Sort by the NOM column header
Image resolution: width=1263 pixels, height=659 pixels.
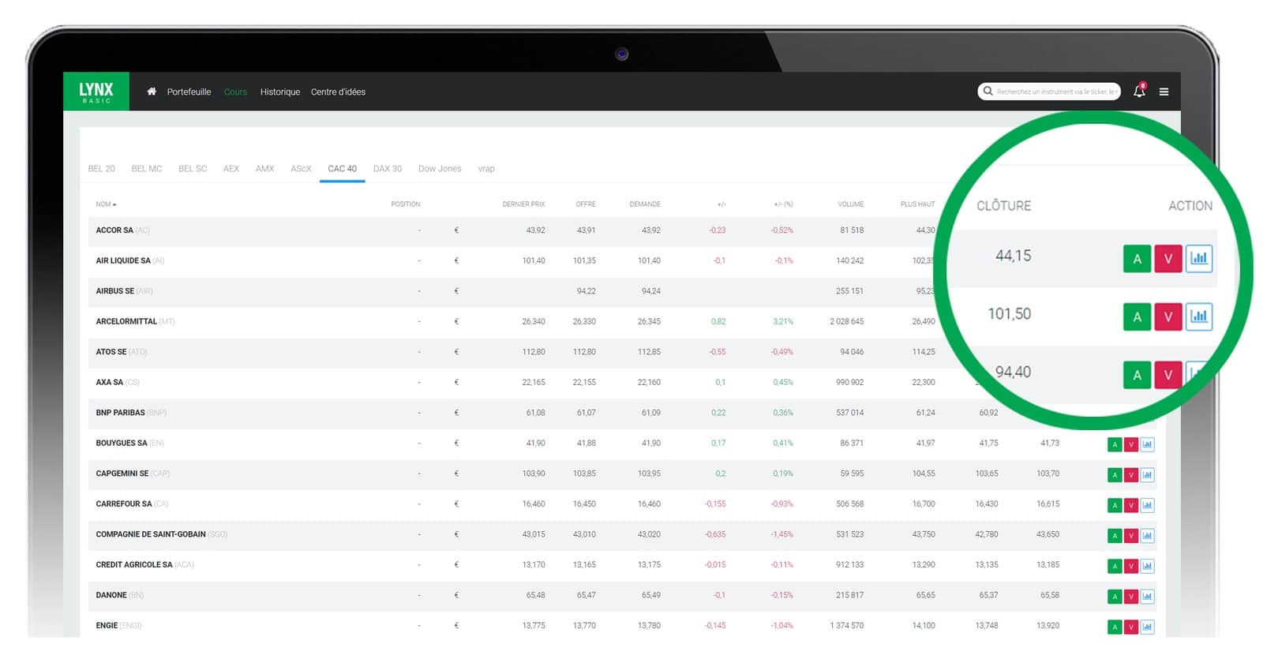tap(106, 204)
